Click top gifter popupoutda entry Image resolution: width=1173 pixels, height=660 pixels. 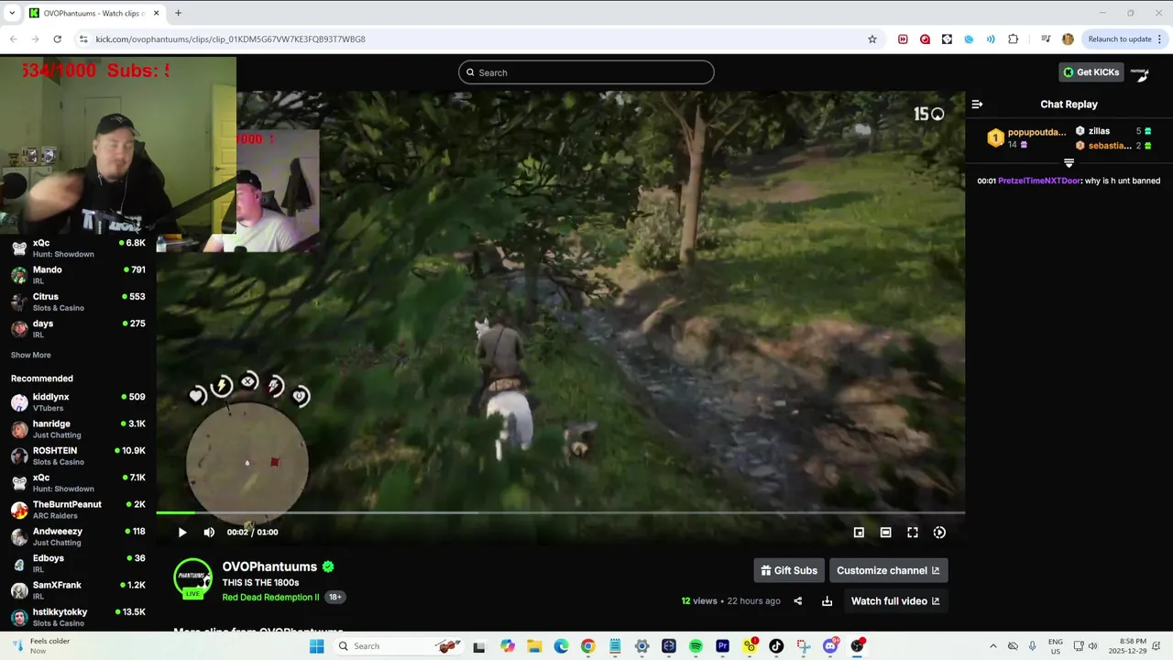[1026, 137]
